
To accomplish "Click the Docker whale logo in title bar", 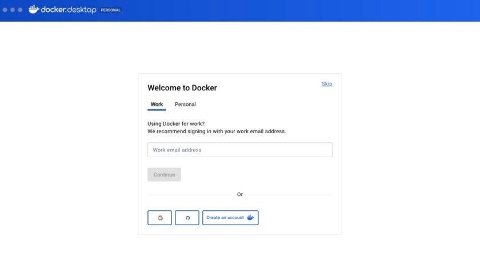I will click(x=34, y=10).
